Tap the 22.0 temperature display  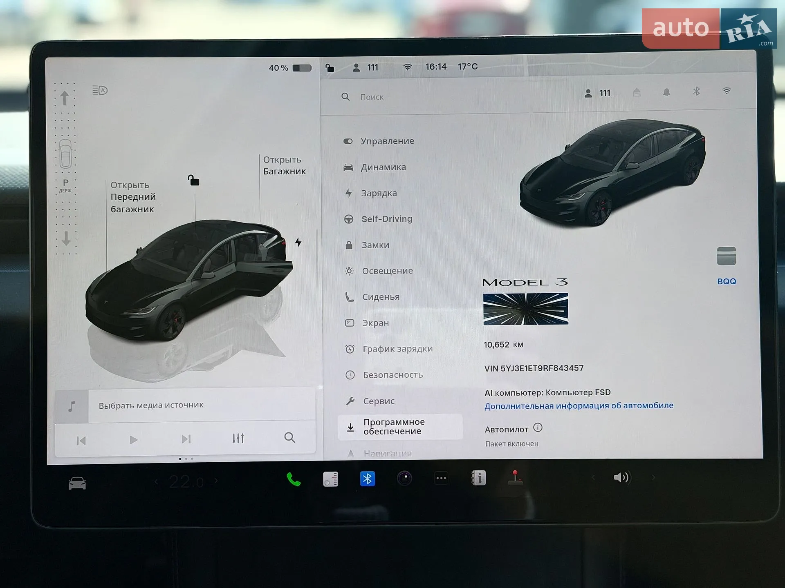click(x=186, y=482)
